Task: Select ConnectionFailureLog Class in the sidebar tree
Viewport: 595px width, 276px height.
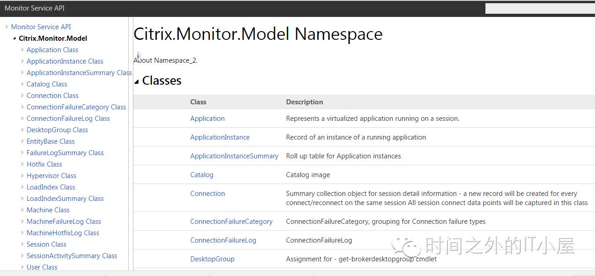Action: tap(68, 119)
